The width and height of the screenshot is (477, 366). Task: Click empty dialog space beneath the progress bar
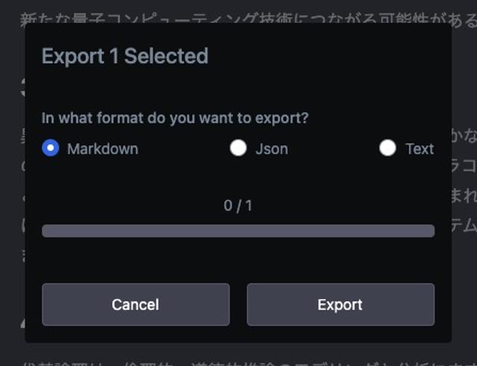tap(238, 260)
